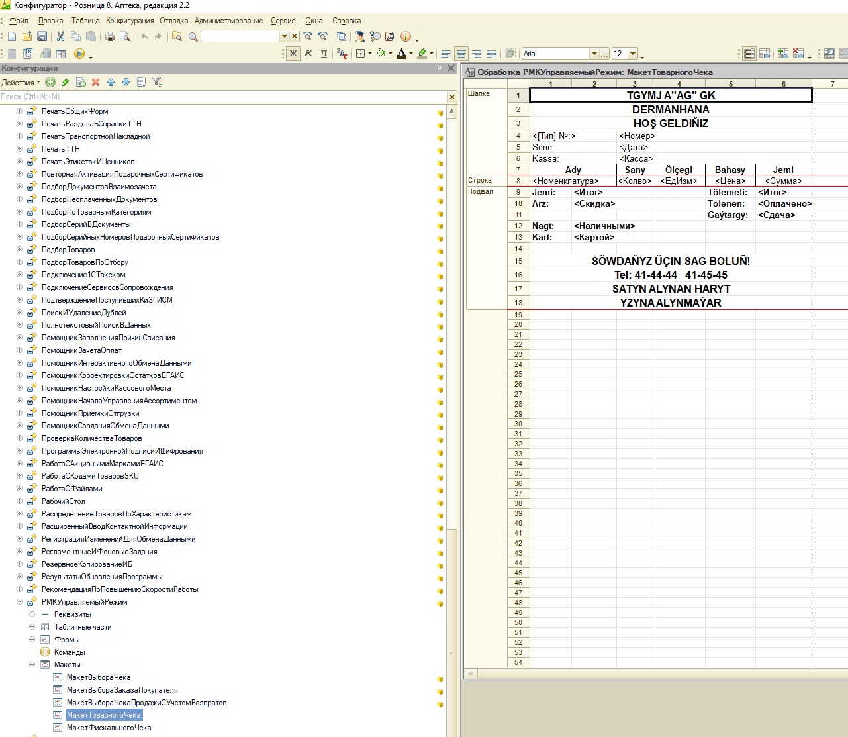Click the filter funnel icon in Configuration panel
Image resolution: width=848 pixels, height=737 pixels.
tap(157, 82)
